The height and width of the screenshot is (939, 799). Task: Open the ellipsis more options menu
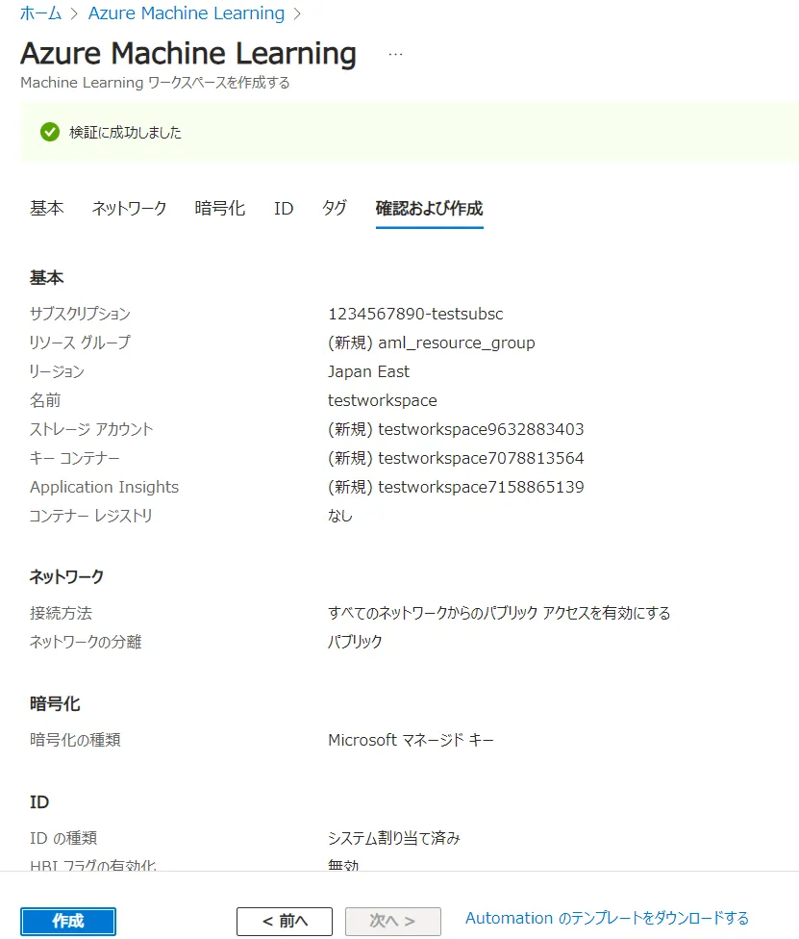click(x=395, y=54)
